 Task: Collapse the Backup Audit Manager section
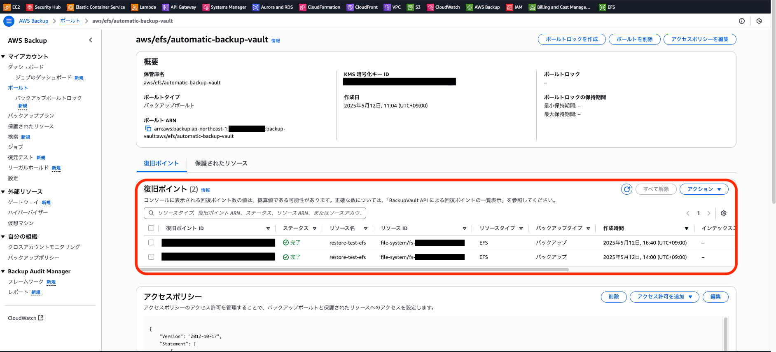click(3, 271)
